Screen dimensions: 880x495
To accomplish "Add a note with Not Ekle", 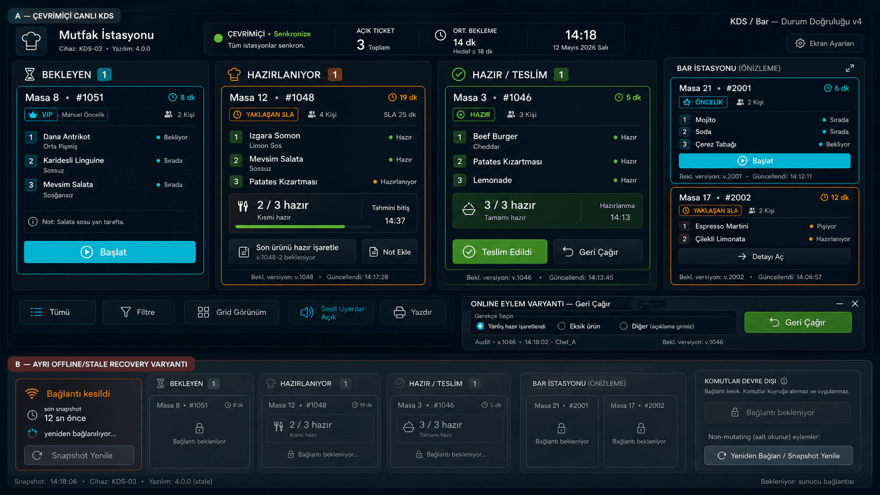I will 390,252.
